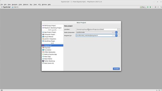Click the Search Everywhere magnifier icon
The height and width of the screenshot is (91, 162).
(x=161, y=7)
